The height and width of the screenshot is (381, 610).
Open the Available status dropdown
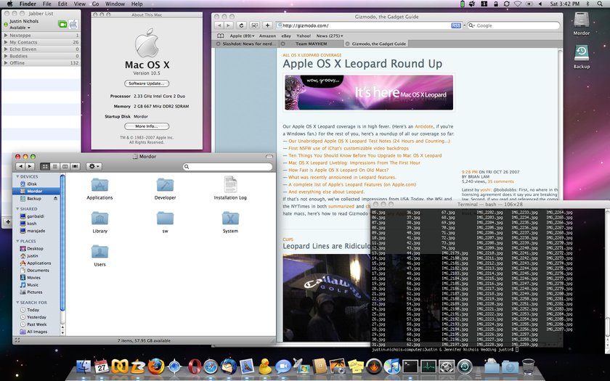20,28
